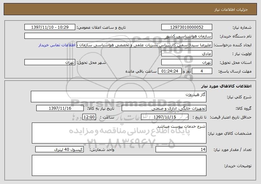Click the specifications box شرح خدمات پیوست میباشد
Screen dimensions: 261x184
119,133
